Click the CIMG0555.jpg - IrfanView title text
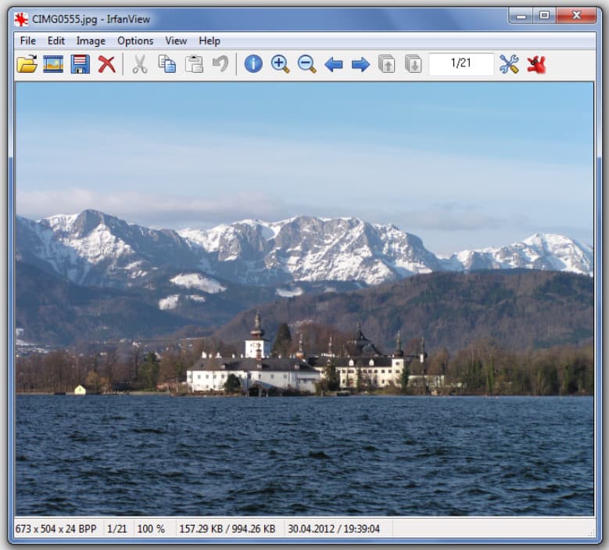 coord(91,19)
